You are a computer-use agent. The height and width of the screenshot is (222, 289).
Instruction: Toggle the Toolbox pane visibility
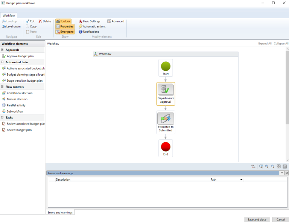[63, 21]
